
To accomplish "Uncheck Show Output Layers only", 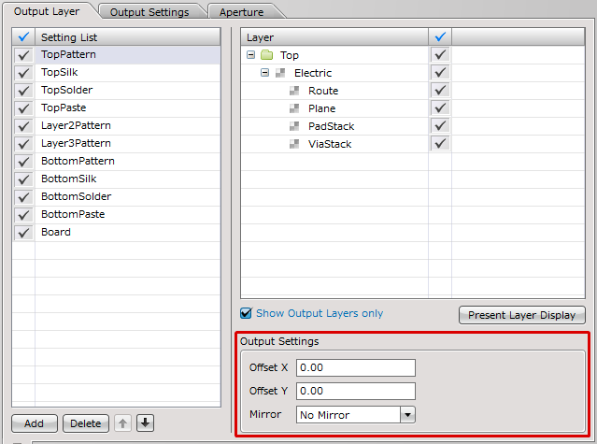I will click(247, 313).
